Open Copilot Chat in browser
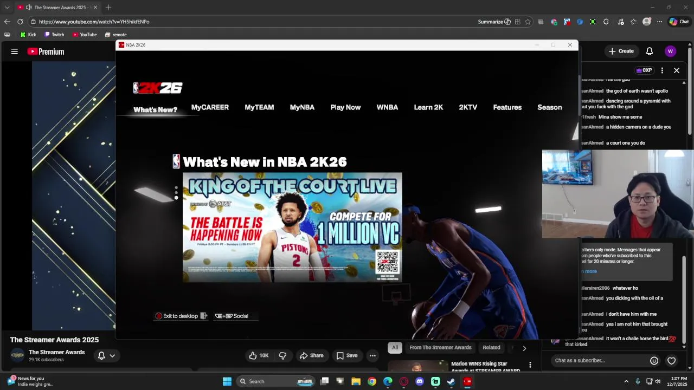Viewport: 694px width, 390px height. 679,22
